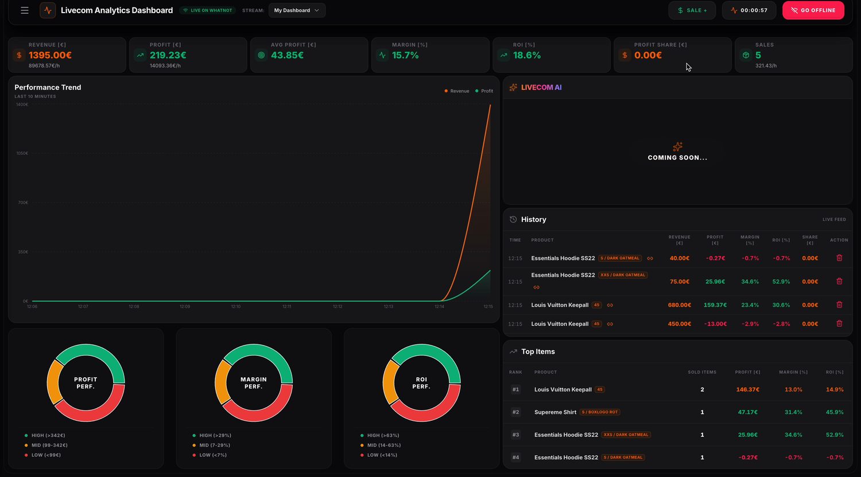Viewport: 861px width, 477px height.
Task: Click the Profit trend icon
Action: pos(140,55)
